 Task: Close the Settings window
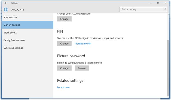tap(166, 3)
